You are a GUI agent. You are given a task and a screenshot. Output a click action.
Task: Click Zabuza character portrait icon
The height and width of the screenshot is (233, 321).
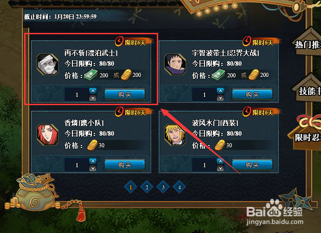pyautogui.click(x=47, y=64)
